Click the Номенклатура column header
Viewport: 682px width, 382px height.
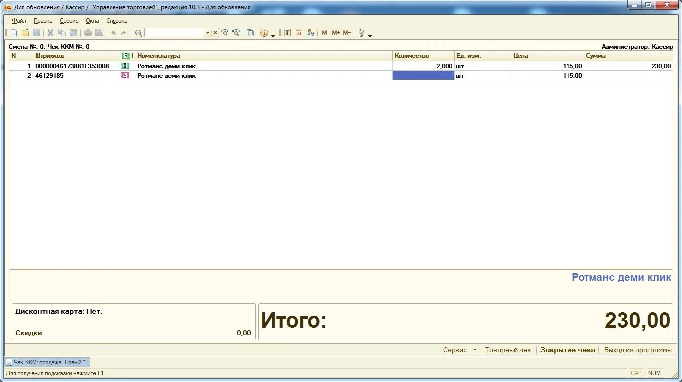point(264,56)
